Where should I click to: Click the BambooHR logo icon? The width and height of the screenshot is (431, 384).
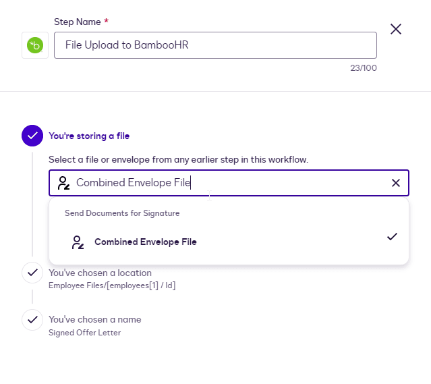coord(34,45)
